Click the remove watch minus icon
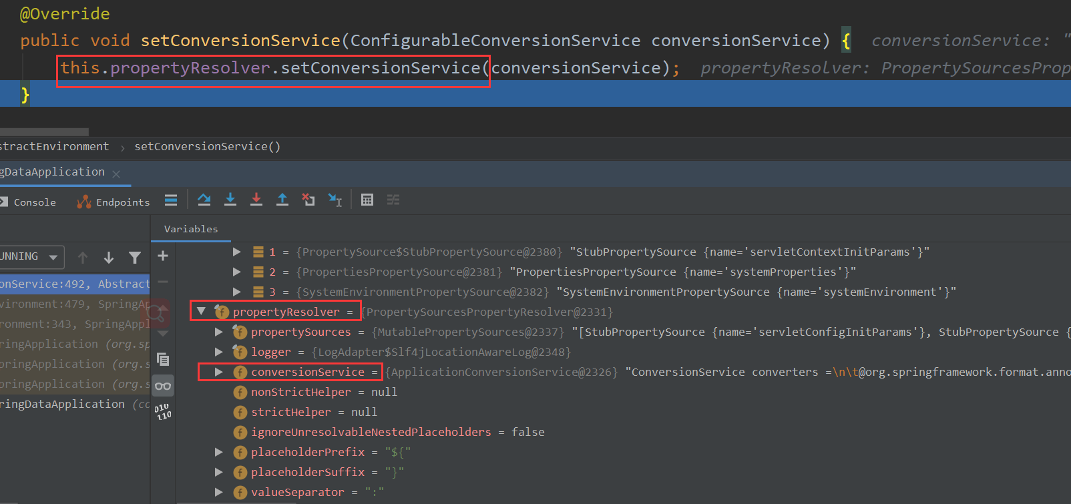The image size is (1071, 504). (x=163, y=282)
